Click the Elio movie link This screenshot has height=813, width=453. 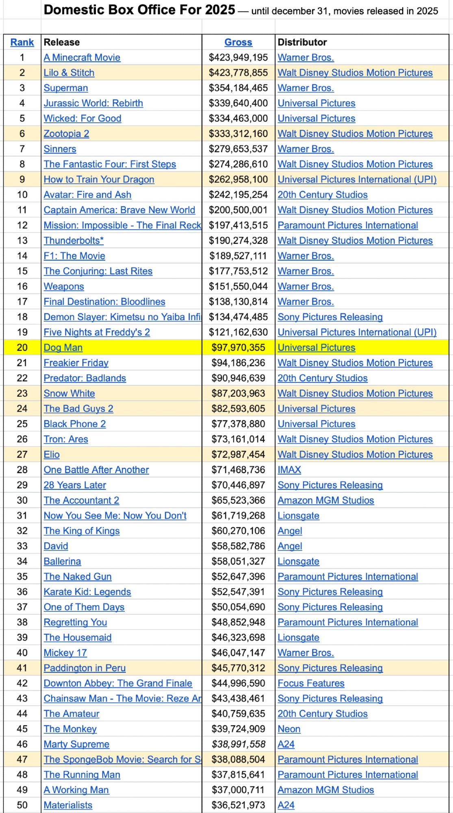(x=52, y=454)
